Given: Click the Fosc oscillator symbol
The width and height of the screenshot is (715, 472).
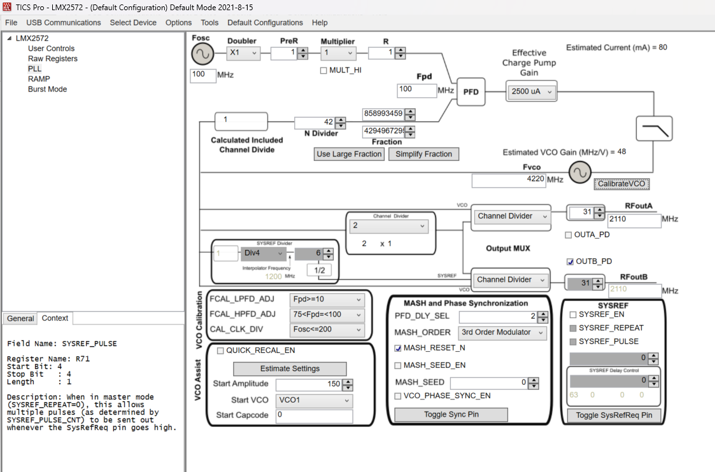Looking at the screenshot, I should [202, 54].
